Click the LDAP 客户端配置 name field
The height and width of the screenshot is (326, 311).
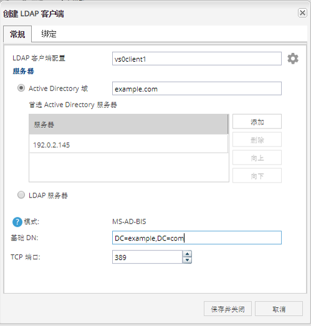click(197, 59)
